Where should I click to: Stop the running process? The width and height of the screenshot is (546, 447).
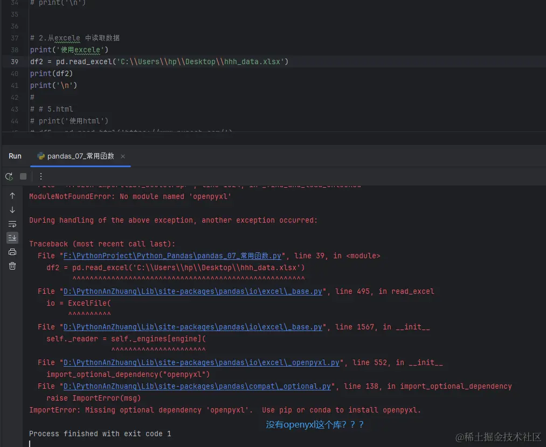23,177
